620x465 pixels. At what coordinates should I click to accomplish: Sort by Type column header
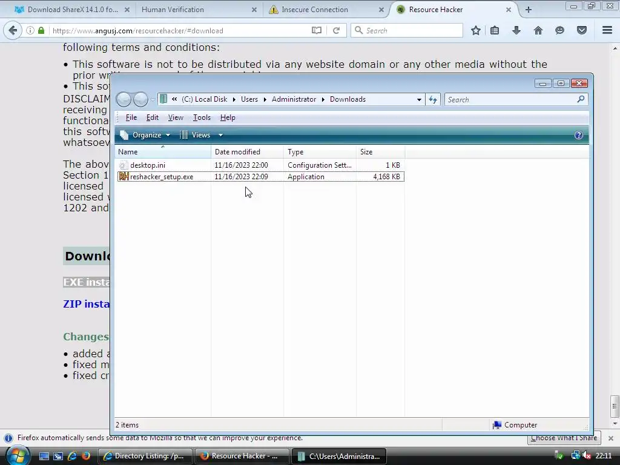(x=320, y=152)
